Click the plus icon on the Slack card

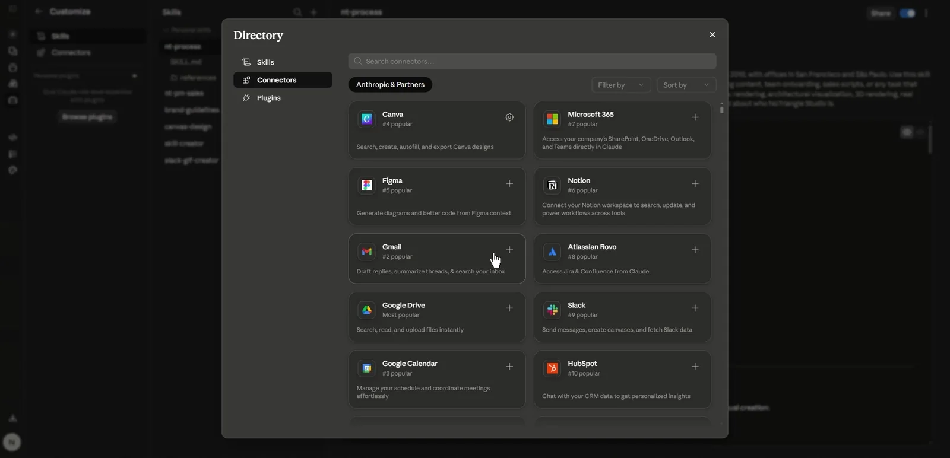695,308
